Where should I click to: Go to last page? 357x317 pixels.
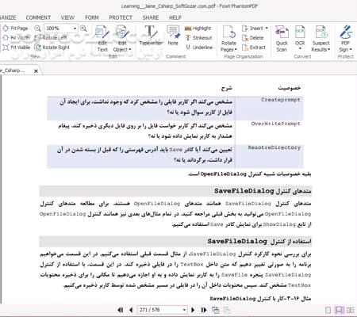click(x=204, y=310)
